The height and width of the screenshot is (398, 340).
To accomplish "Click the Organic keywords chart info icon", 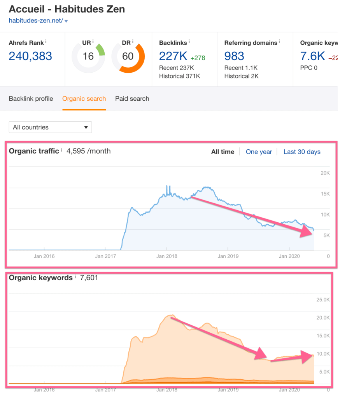I will pos(75,277).
